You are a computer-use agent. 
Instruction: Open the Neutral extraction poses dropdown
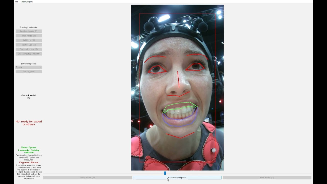(x=29, y=67)
